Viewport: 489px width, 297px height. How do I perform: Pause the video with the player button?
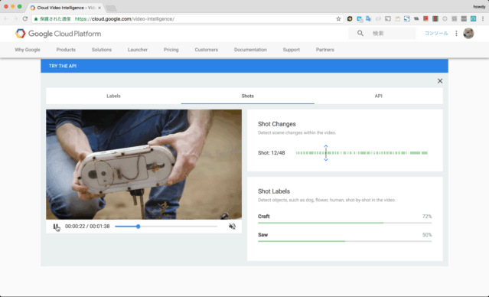(56, 226)
